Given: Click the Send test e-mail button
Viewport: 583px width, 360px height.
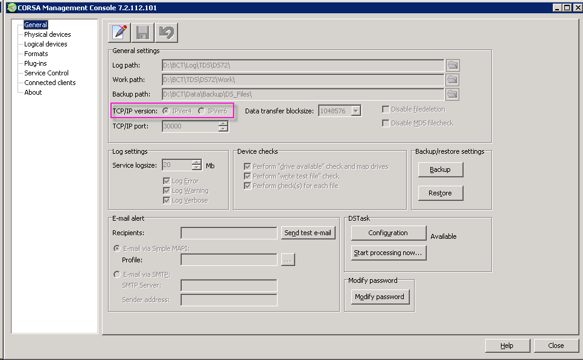Looking at the screenshot, I should point(308,233).
